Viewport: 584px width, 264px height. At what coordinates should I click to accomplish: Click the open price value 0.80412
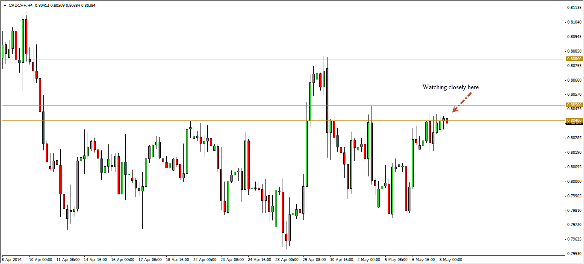pos(41,6)
